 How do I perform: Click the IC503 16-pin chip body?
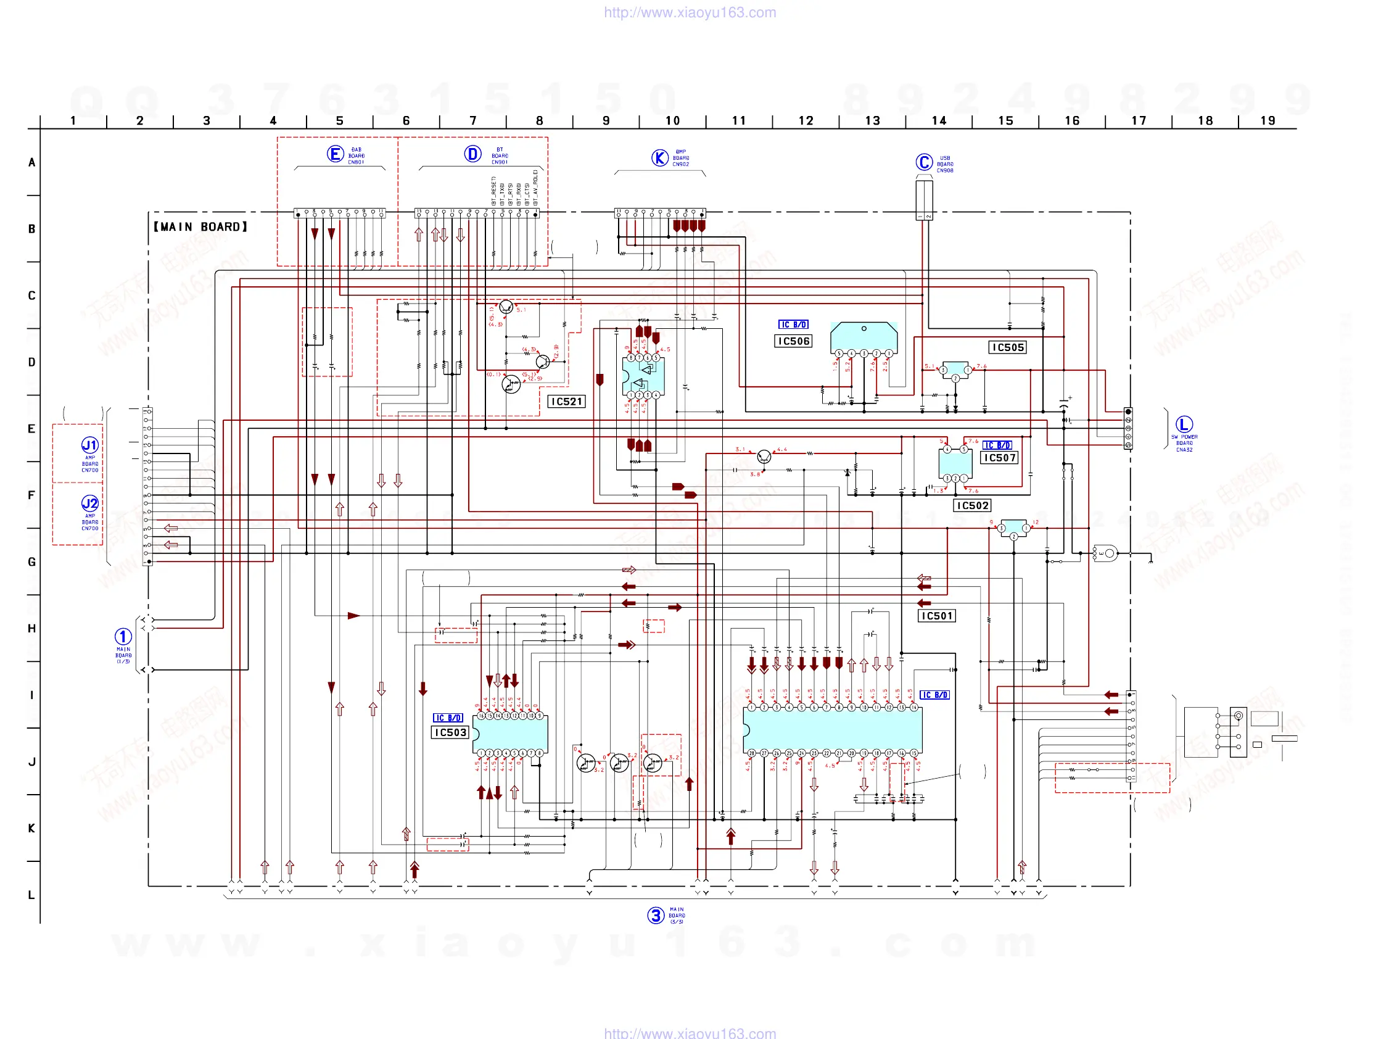(x=511, y=734)
